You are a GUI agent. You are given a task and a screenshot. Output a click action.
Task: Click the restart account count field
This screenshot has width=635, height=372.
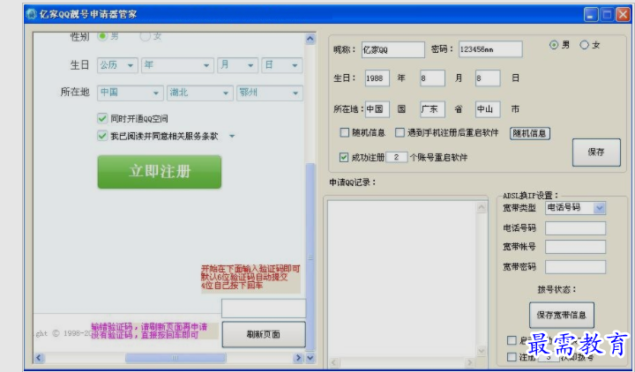pos(397,157)
